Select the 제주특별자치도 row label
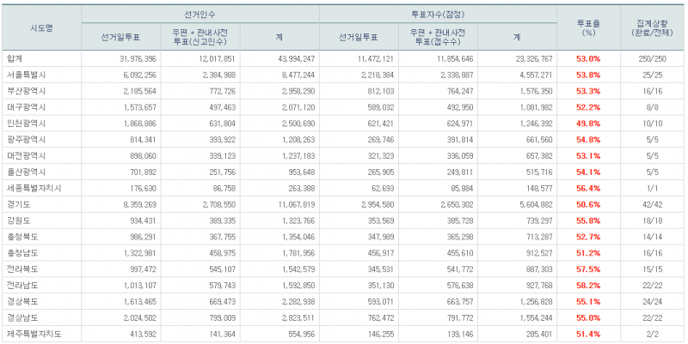Screen dimensions: 688x344 pos(34,334)
